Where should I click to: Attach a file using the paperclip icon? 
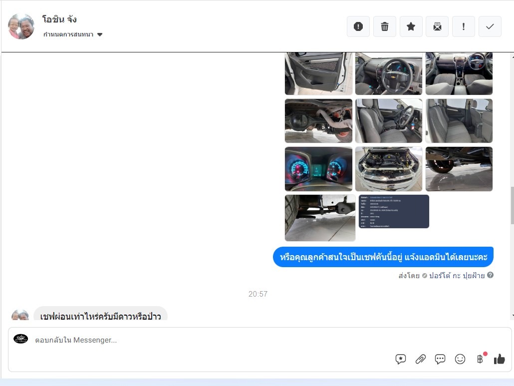tap(420, 359)
